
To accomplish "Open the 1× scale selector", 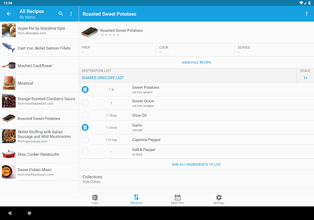I will [305, 78].
